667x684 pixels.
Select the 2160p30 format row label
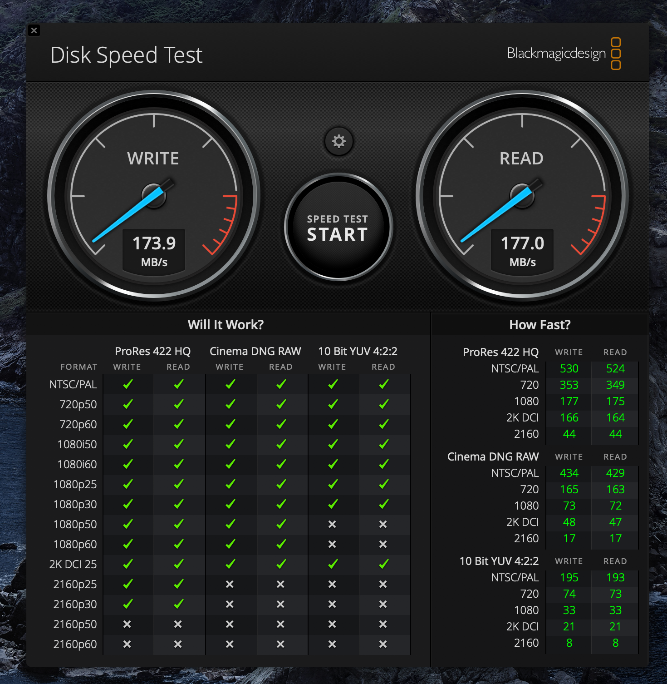tap(75, 604)
